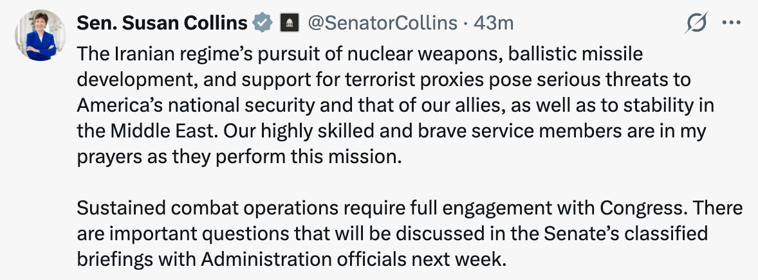This screenshot has width=758, height=280.
Task: Click the blue verified checkmark badge
Action: 261,23
